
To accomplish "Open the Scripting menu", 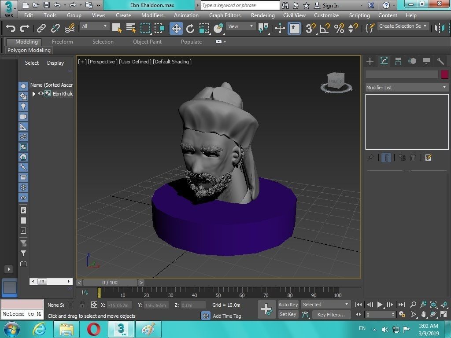I will point(359,15).
